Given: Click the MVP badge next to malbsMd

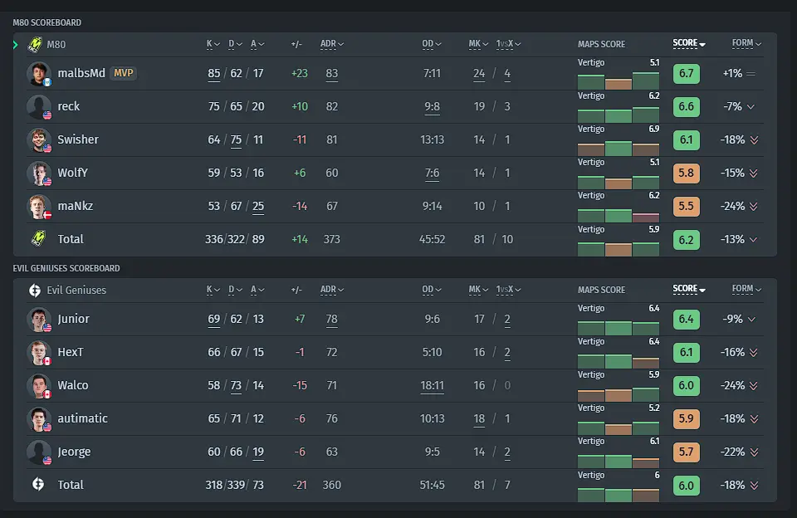Looking at the screenshot, I should [124, 73].
